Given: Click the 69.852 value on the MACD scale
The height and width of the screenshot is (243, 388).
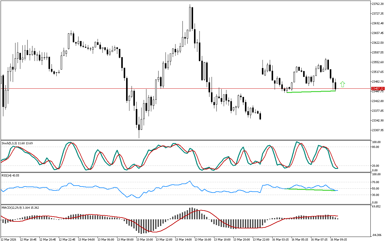Looking at the screenshot, I should 377,207.
